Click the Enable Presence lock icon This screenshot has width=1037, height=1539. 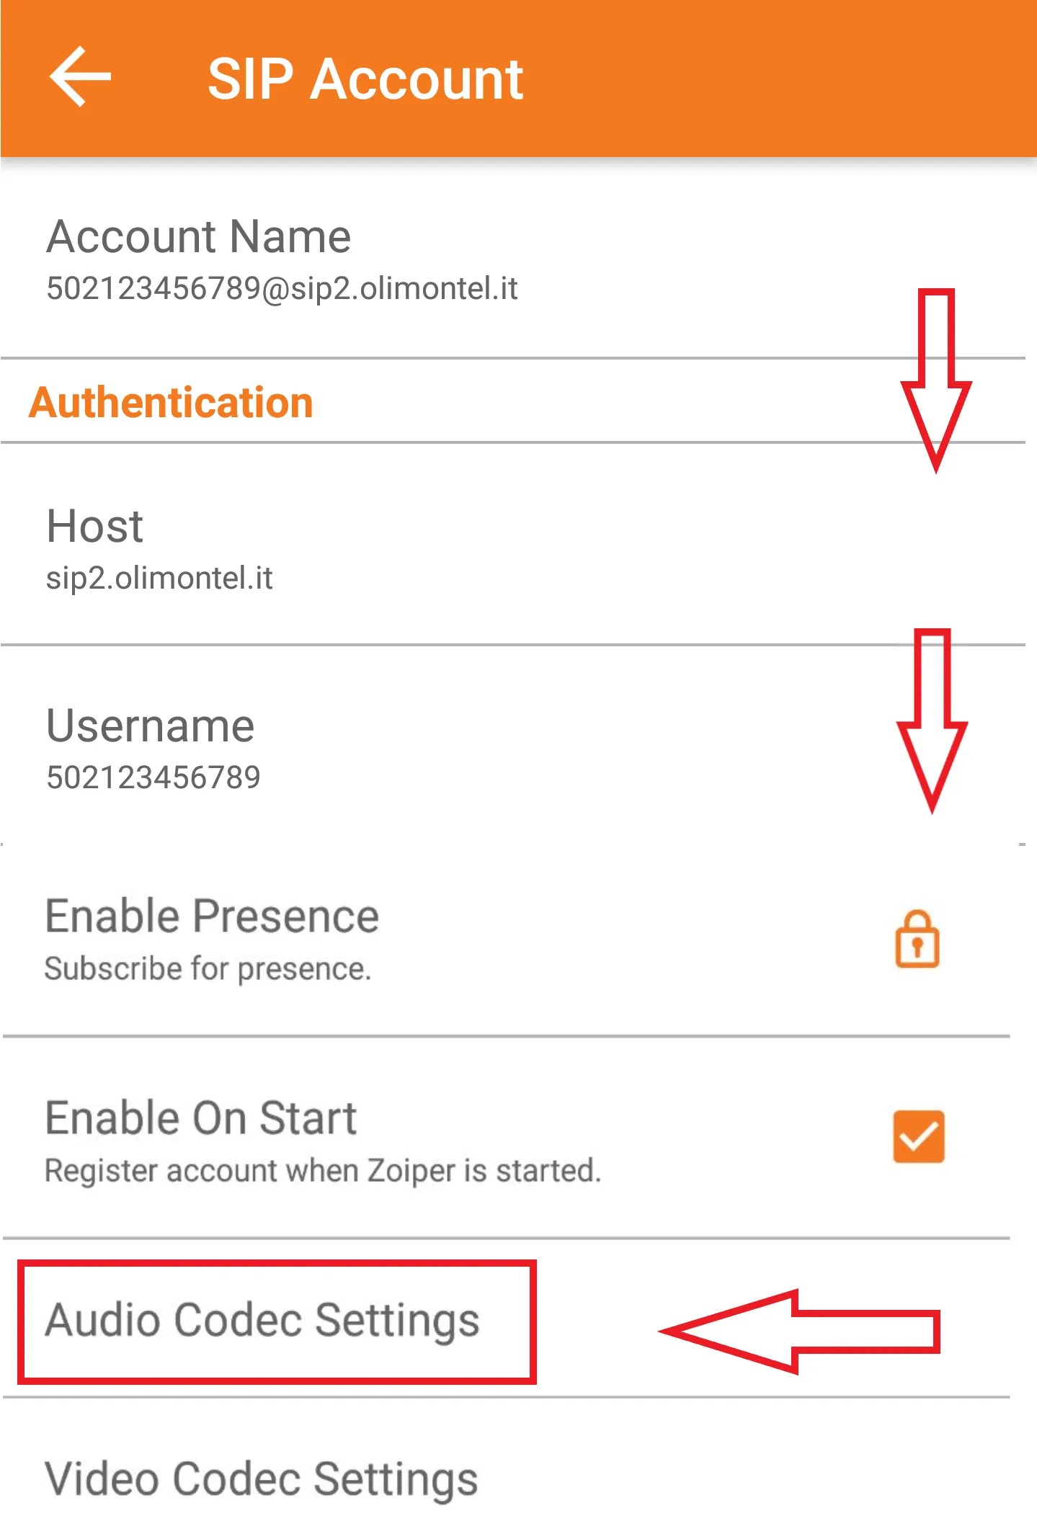point(917,940)
